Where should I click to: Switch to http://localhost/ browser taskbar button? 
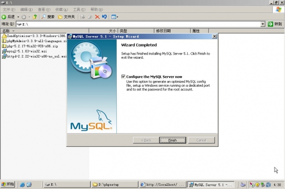163,184
